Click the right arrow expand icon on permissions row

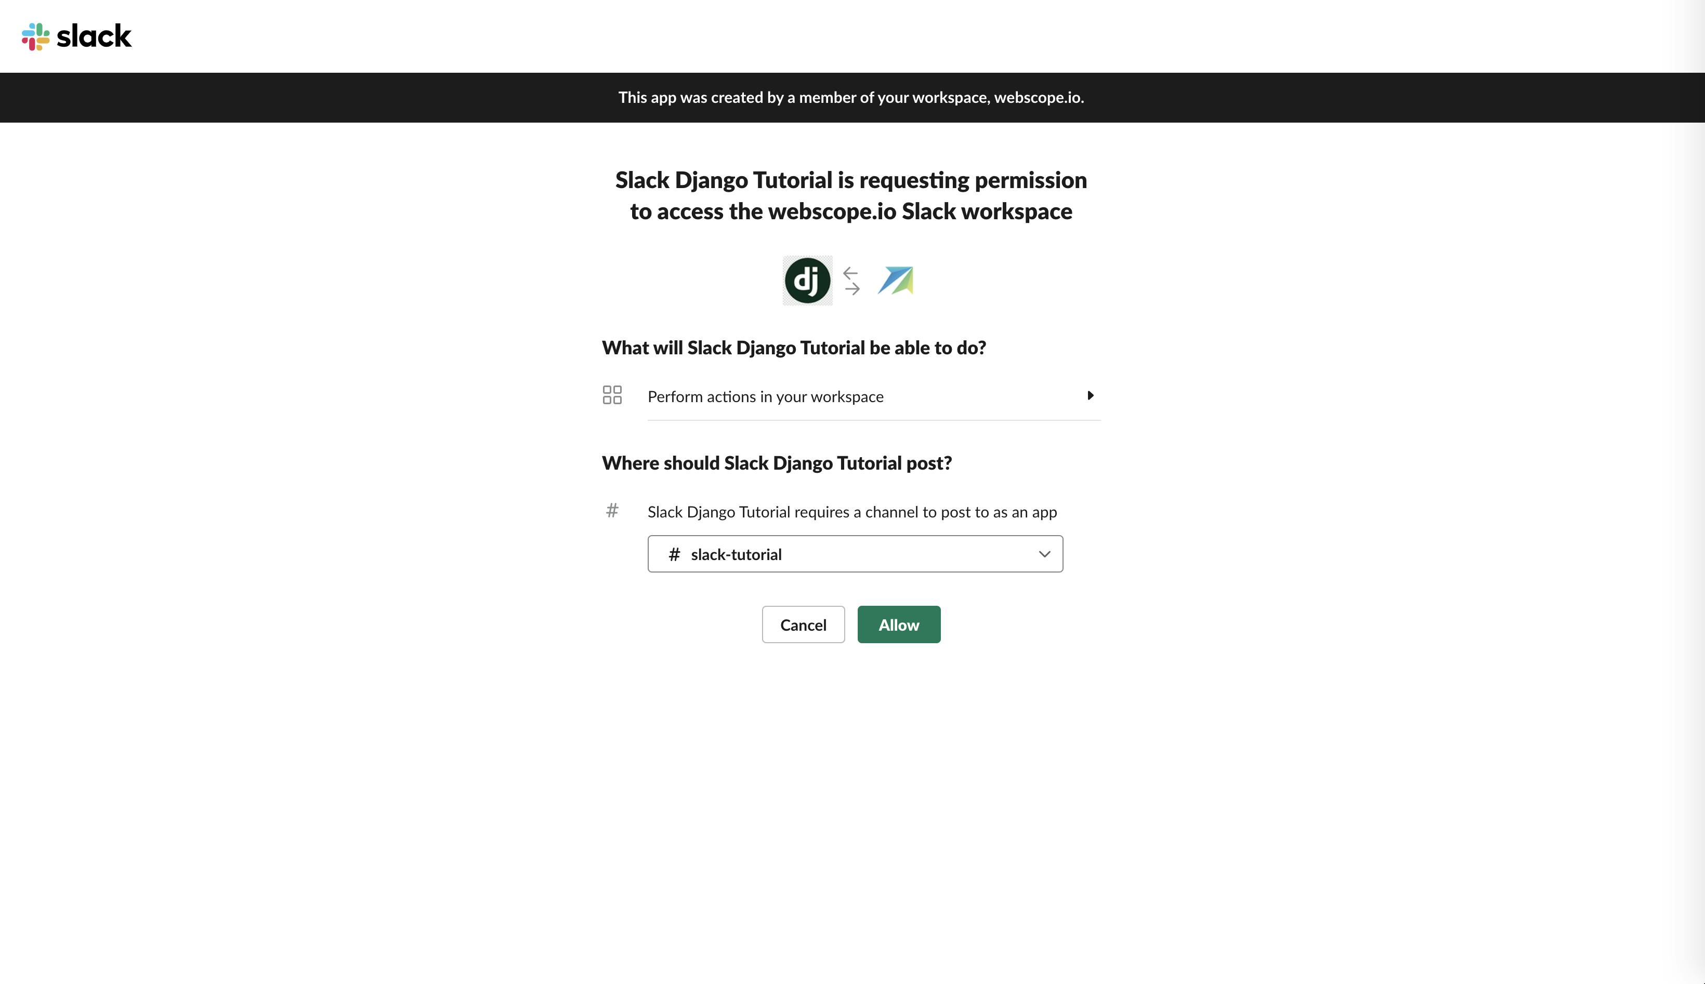click(x=1087, y=395)
